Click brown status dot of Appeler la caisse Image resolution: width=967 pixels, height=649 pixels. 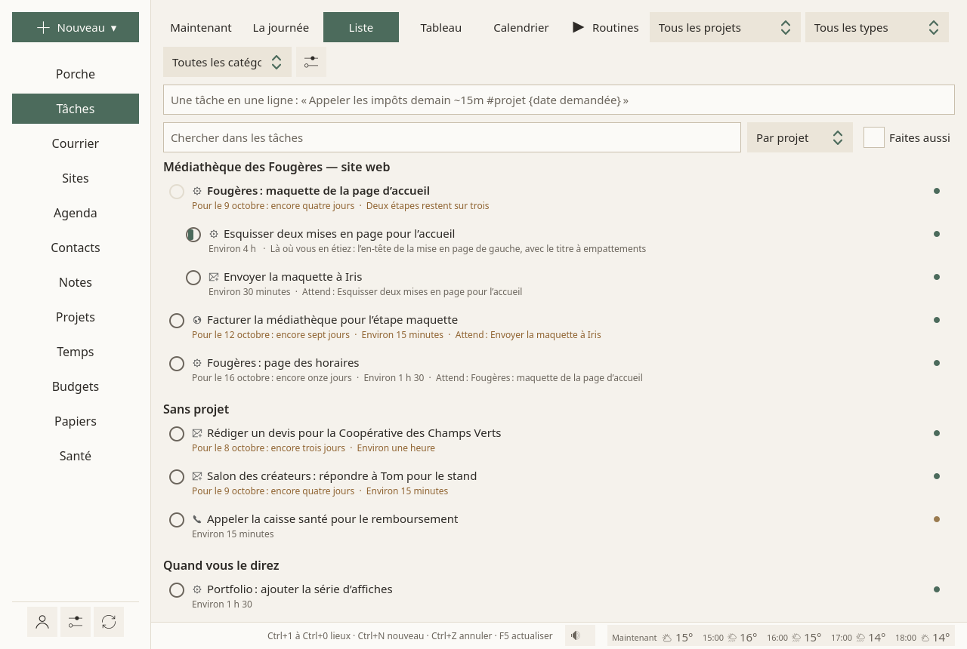pos(937,519)
